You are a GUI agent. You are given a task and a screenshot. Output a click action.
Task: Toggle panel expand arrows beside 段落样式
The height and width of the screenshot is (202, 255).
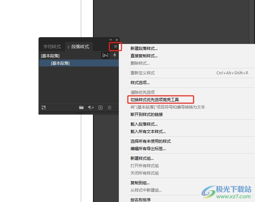[x=68, y=47]
